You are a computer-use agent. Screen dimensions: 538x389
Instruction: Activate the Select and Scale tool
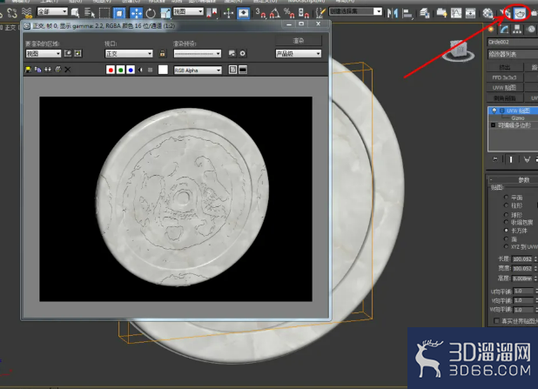tap(165, 13)
